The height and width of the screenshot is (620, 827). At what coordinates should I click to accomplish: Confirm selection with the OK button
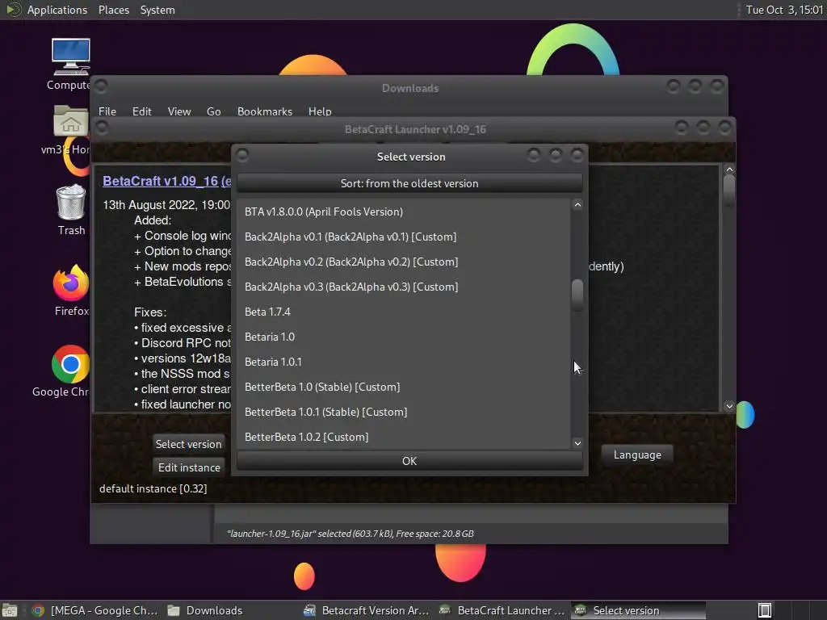coord(409,461)
